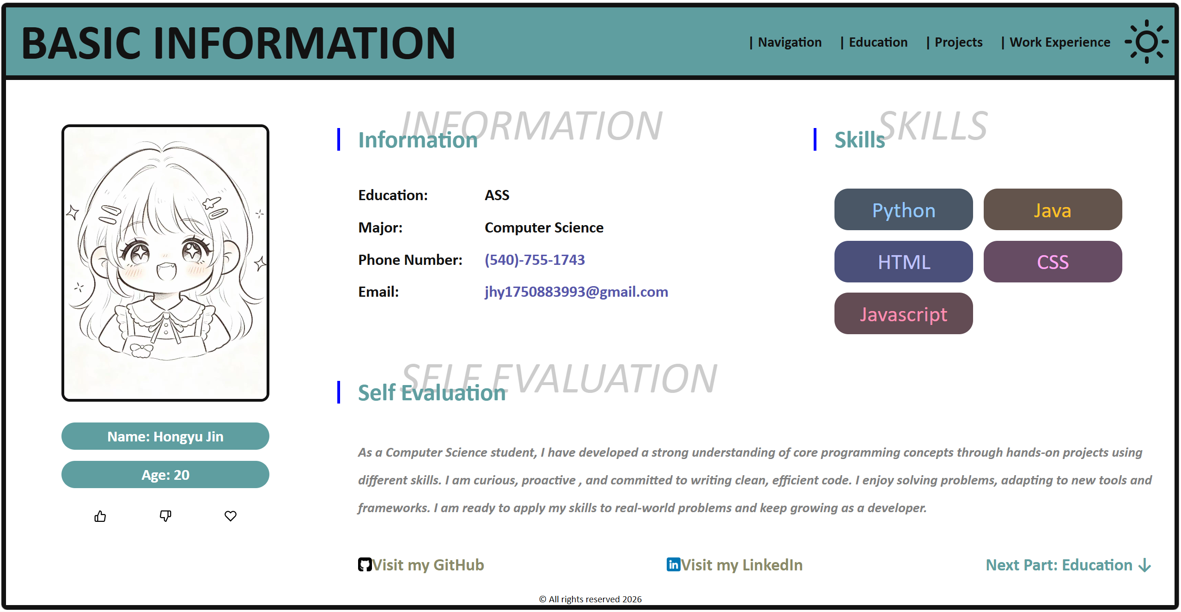1181x612 pixels.
Task: Click the phone number link
Action: [x=535, y=260]
